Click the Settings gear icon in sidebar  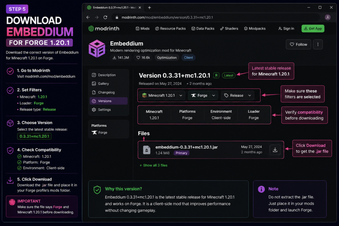[94, 110]
